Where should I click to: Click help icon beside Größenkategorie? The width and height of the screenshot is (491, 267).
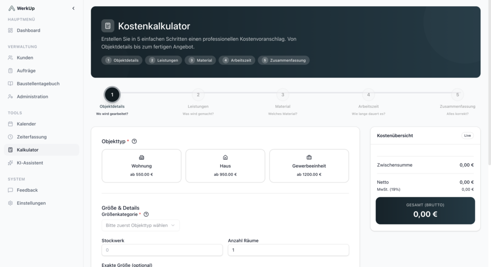tap(146, 215)
